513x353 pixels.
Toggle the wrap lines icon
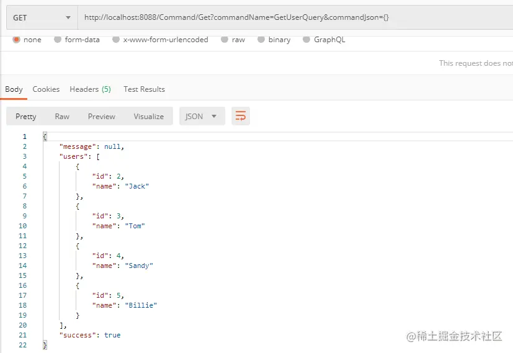[x=241, y=116]
